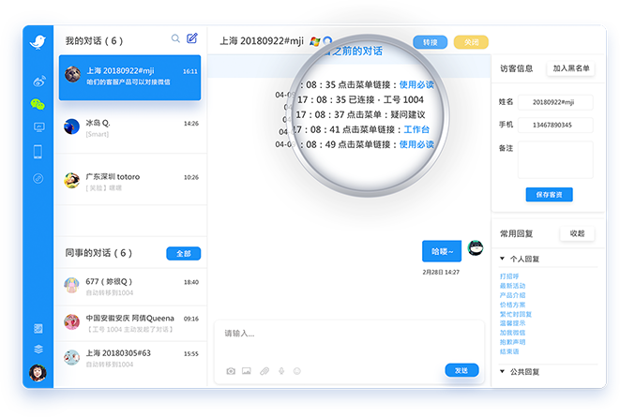Click the 请输入 message input box

click(347, 335)
